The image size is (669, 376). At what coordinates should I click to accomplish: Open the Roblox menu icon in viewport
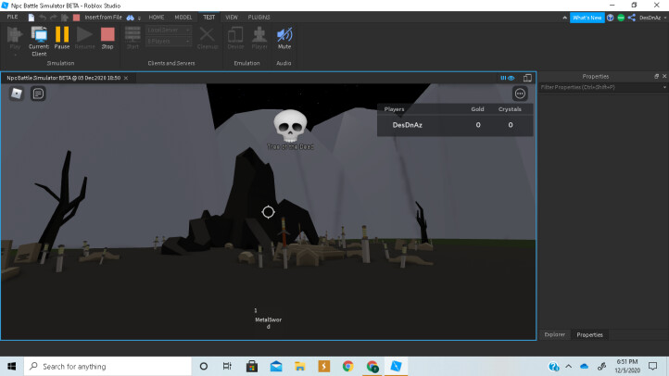[17, 94]
